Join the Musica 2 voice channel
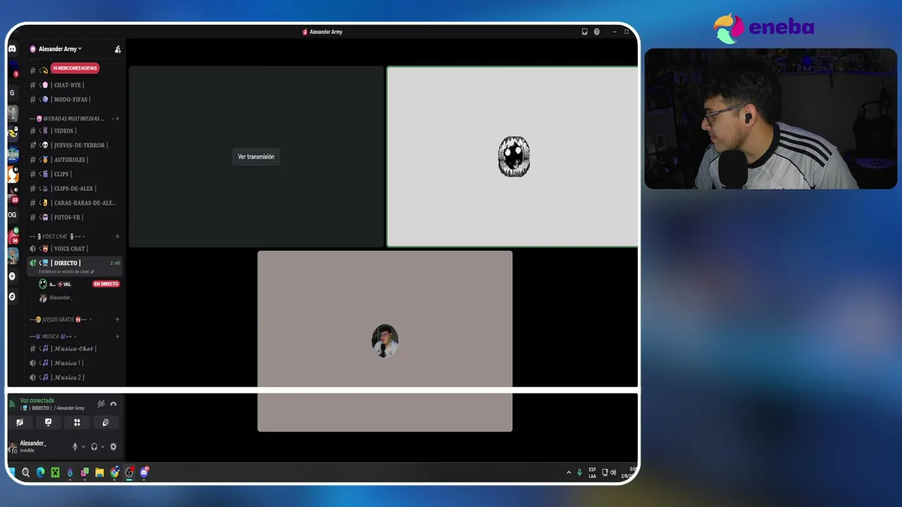The image size is (902, 507). [x=75, y=377]
